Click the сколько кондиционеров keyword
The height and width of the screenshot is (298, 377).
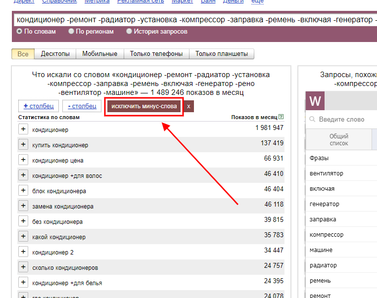coord(65,268)
